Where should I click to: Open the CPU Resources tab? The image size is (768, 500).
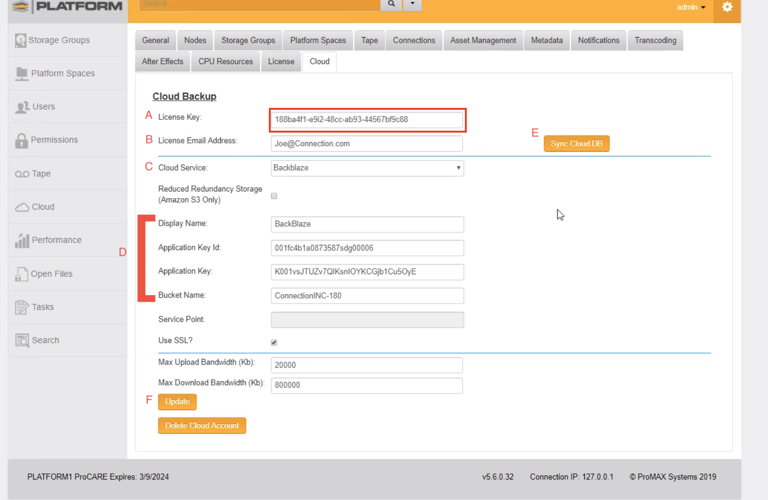(x=226, y=62)
